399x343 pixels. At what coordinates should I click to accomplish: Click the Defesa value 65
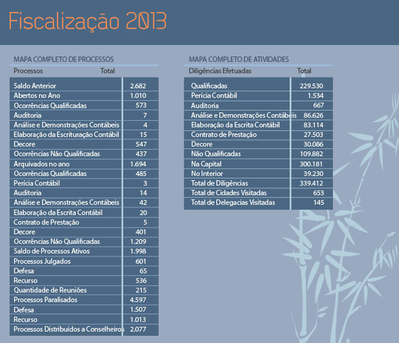(143, 271)
